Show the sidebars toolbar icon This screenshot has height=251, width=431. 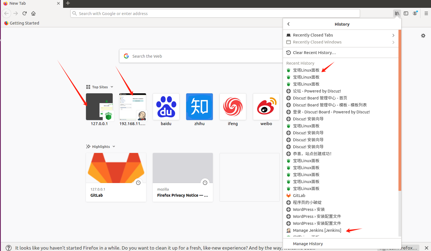(x=406, y=13)
